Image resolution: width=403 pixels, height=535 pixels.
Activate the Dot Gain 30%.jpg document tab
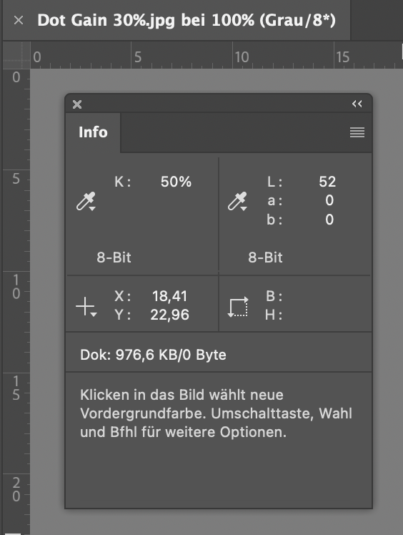click(x=186, y=21)
